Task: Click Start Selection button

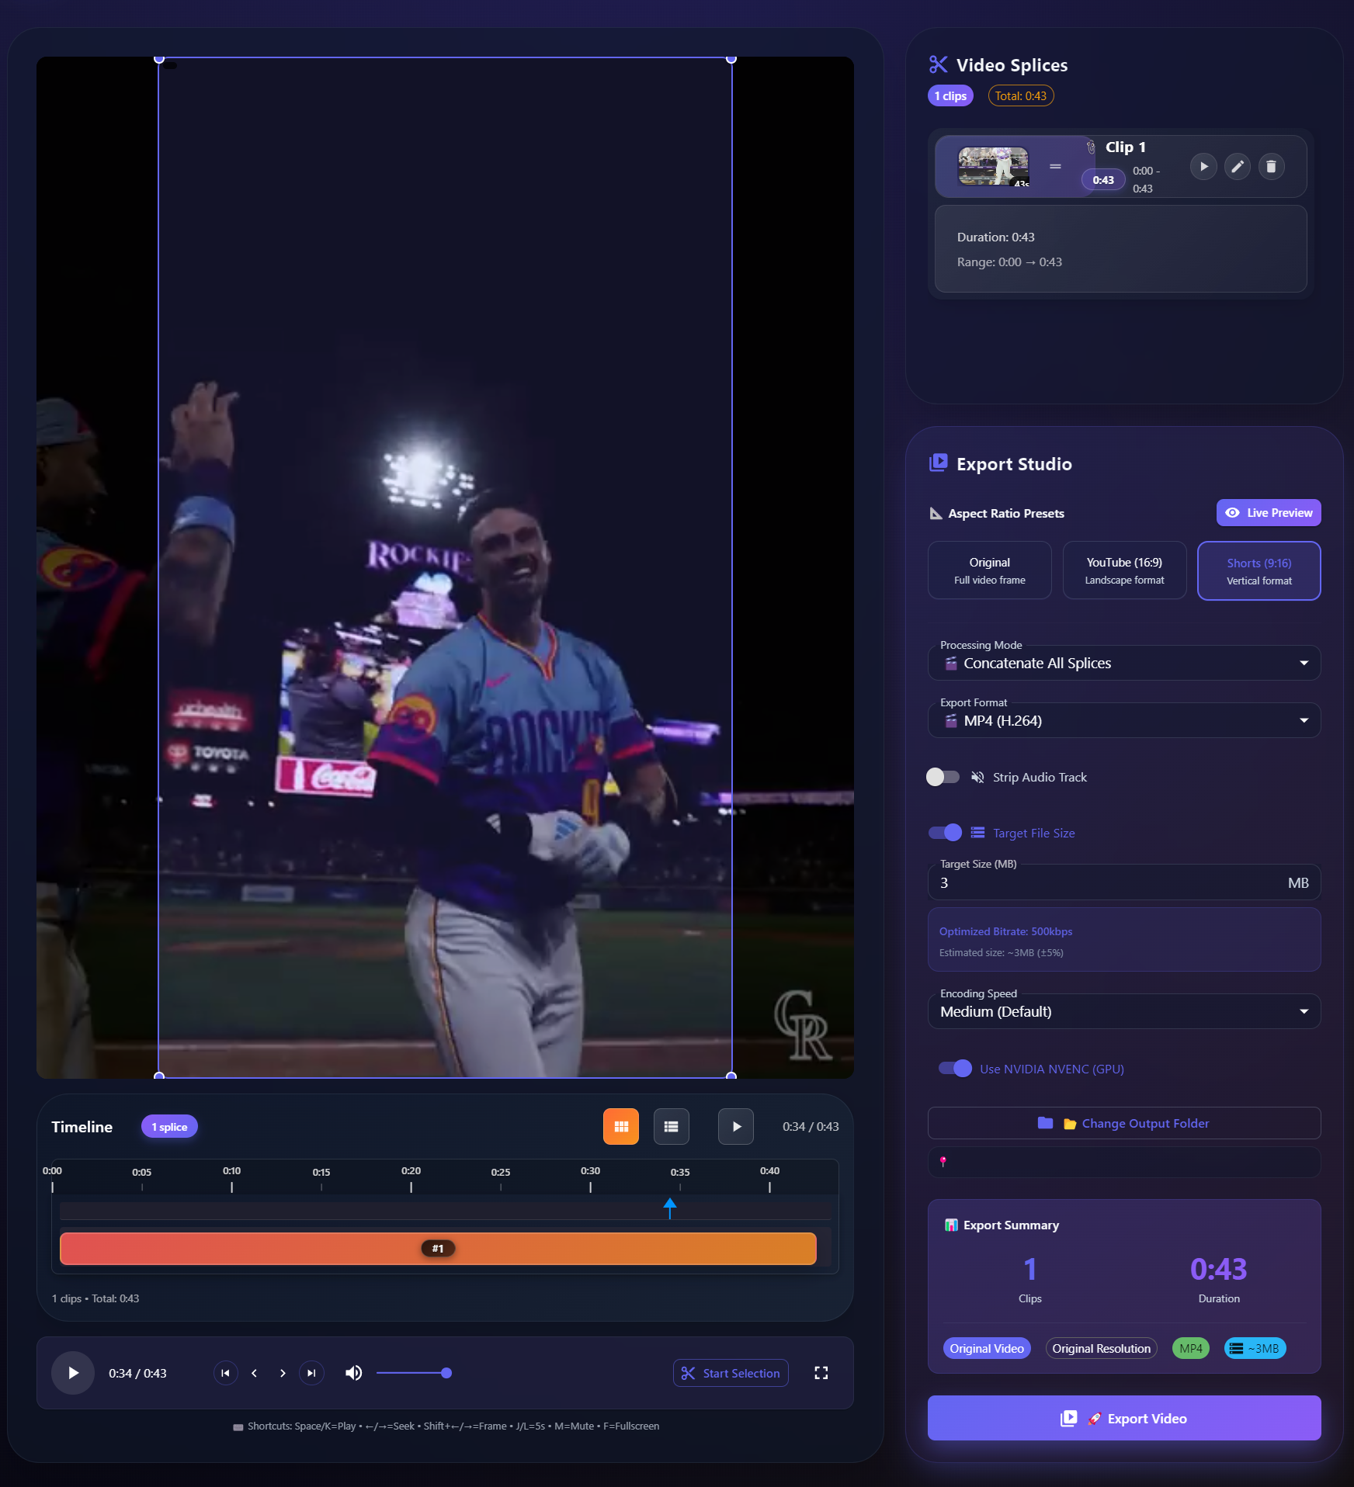Action: (731, 1373)
